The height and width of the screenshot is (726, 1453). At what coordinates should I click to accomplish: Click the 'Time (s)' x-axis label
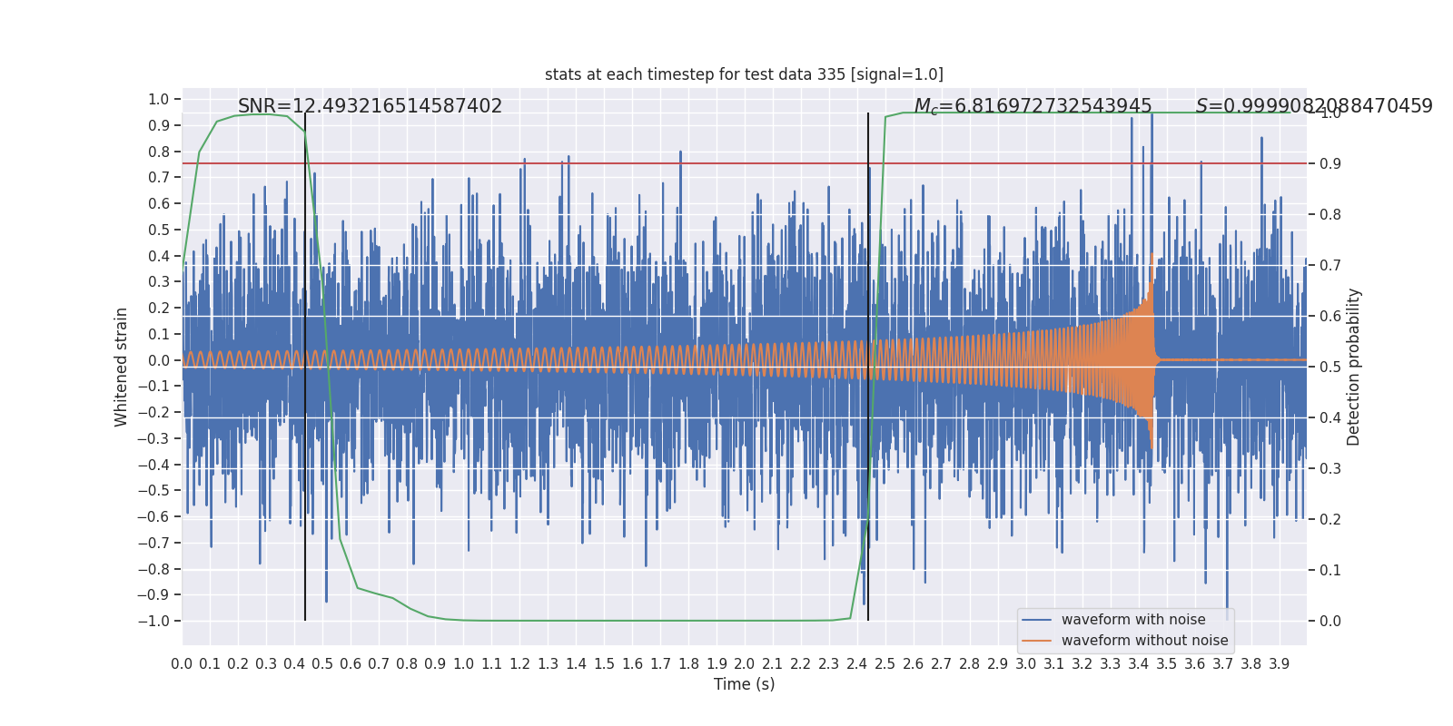point(744,684)
